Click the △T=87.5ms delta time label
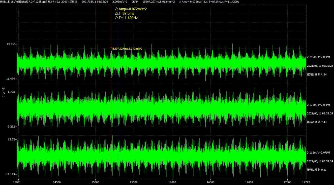Screen dimensions: 334x185 [x=125, y=13]
